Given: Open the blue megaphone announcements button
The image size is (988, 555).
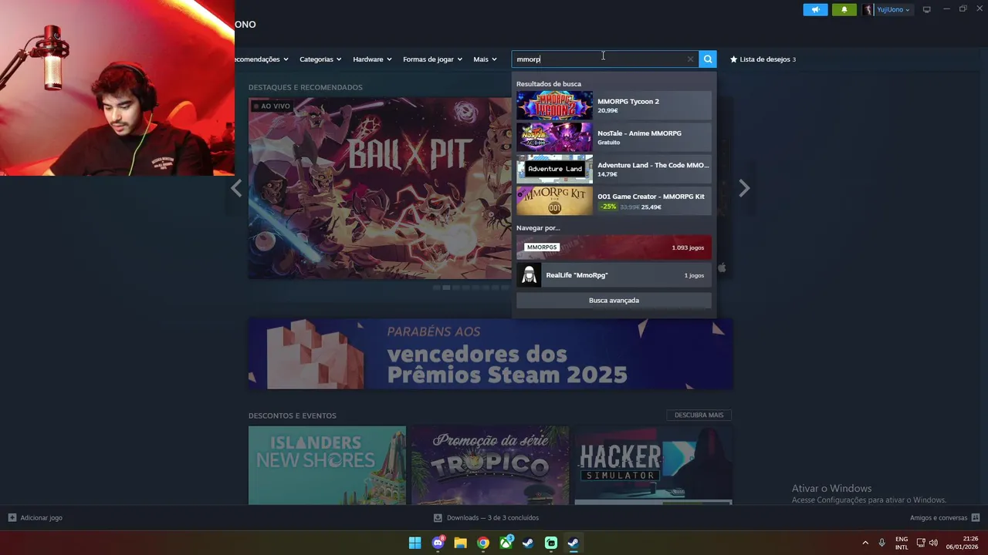Looking at the screenshot, I should tap(815, 10).
